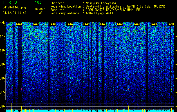Screen dimensions: 177x112
Task: Click the 1.1 kHz axis tick label
Action: coord(3,36)
